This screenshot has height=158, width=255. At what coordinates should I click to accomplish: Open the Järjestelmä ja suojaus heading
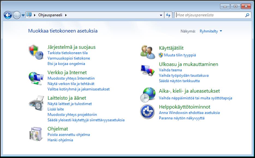point(71,47)
